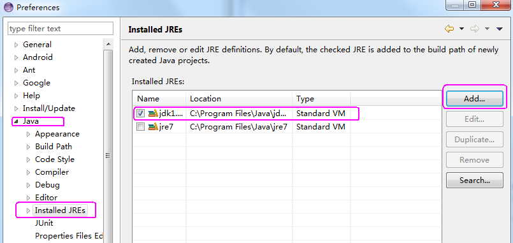
Task: Click Standard VM type in jdk1 row
Action: [x=321, y=114]
